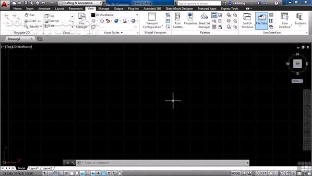Click the Help question mark icon

[276, 3]
